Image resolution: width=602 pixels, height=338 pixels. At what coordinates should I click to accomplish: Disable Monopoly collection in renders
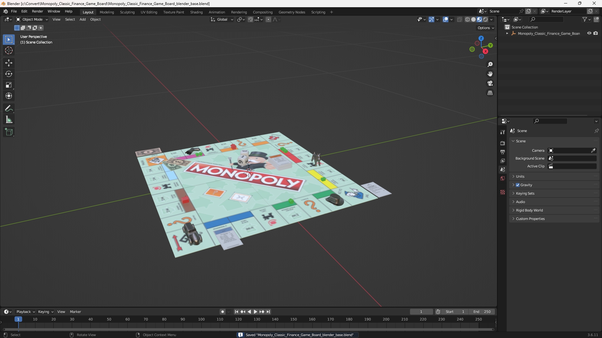(596, 33)
